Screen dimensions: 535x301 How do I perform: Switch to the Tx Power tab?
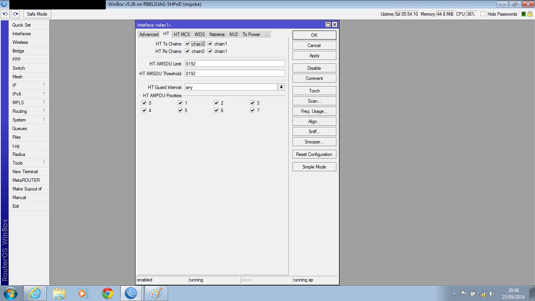[251, 34]
